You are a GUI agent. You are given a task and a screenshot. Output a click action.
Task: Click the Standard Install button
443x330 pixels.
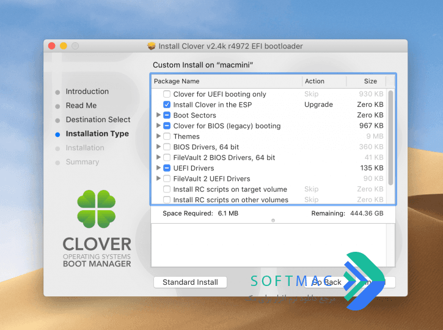click(x=190, y=282)
